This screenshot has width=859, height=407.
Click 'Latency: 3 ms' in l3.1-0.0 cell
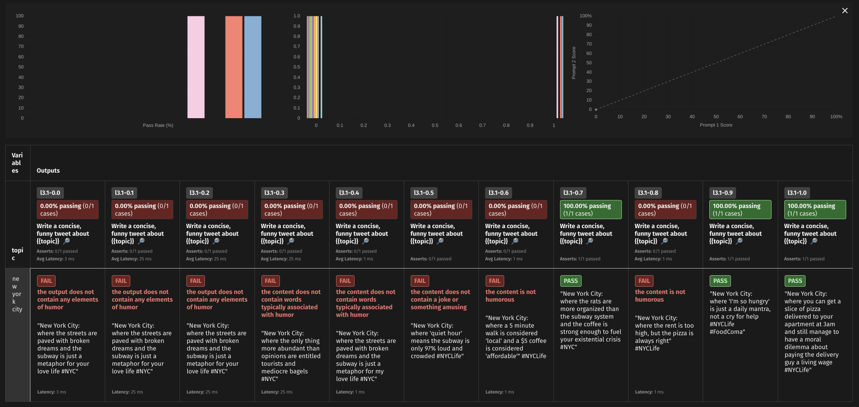click(51, 392)
